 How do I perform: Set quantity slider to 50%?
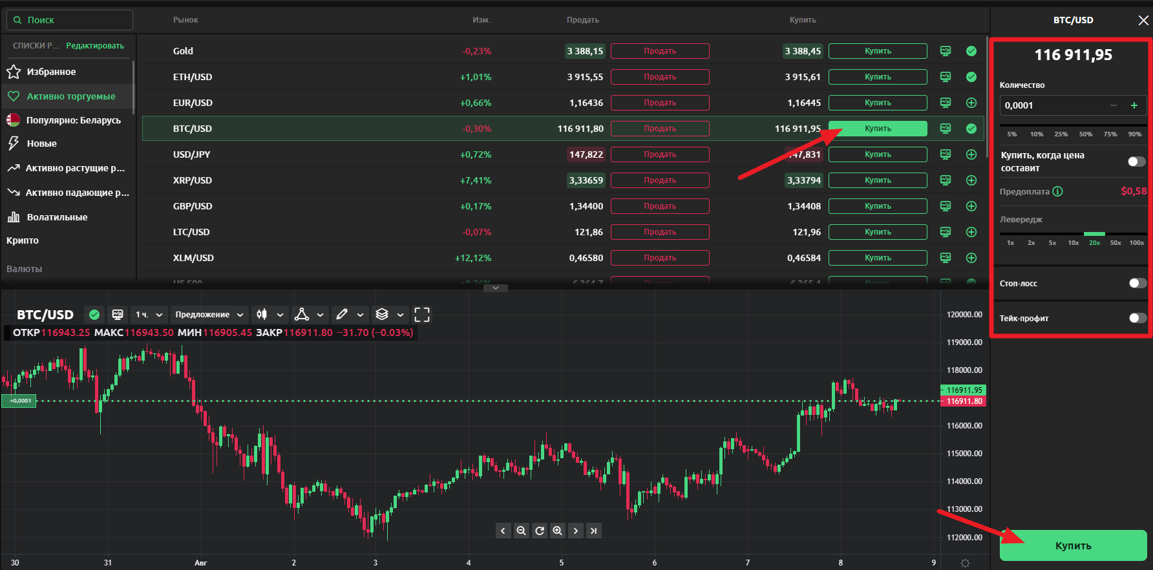(1086, 134)
